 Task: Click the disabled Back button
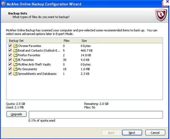(x=111, y=133)
